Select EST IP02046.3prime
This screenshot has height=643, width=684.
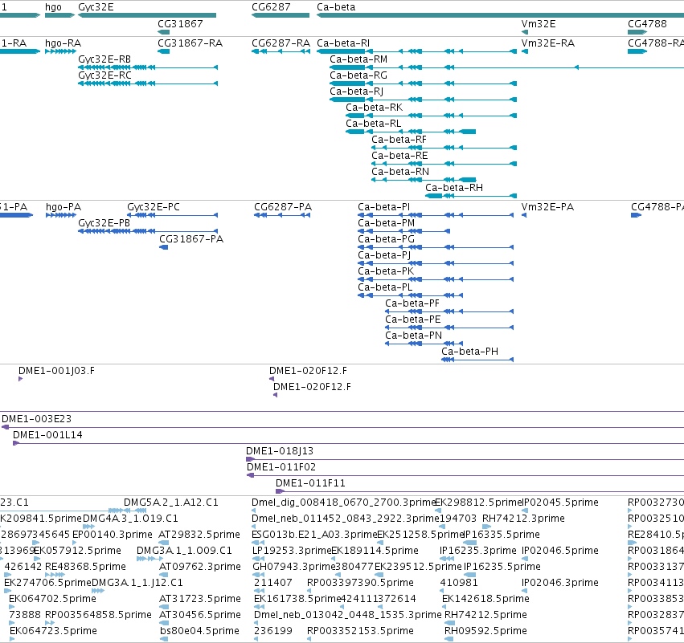tap(560, 583)
